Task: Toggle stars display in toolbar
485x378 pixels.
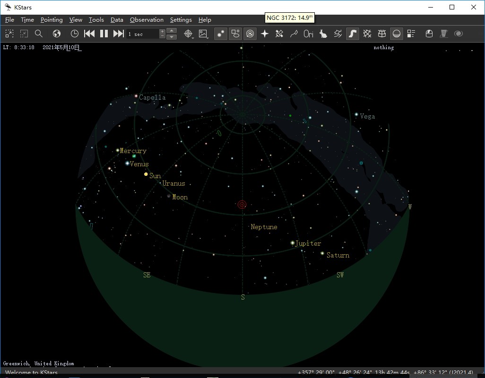Action: click(x=220, y=34)
